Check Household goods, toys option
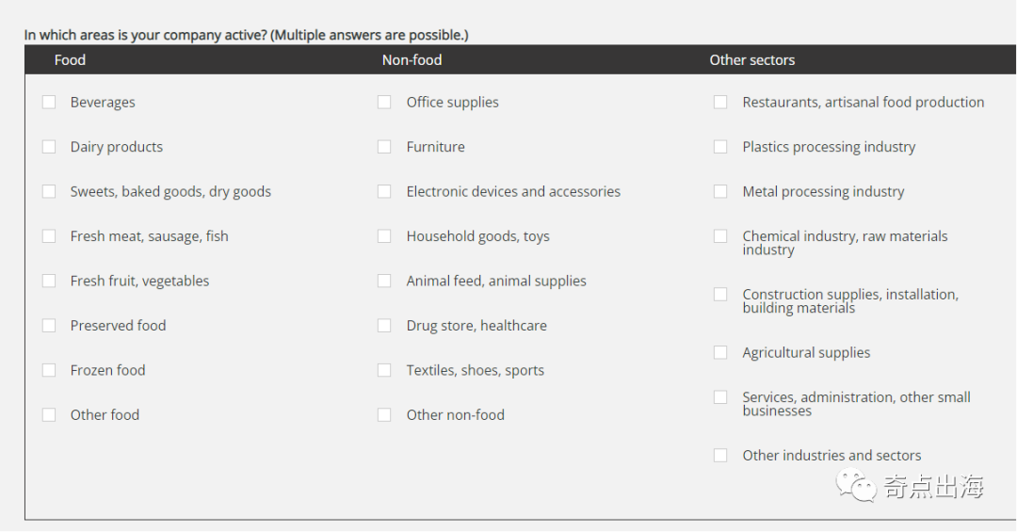 tap(384, 236)
